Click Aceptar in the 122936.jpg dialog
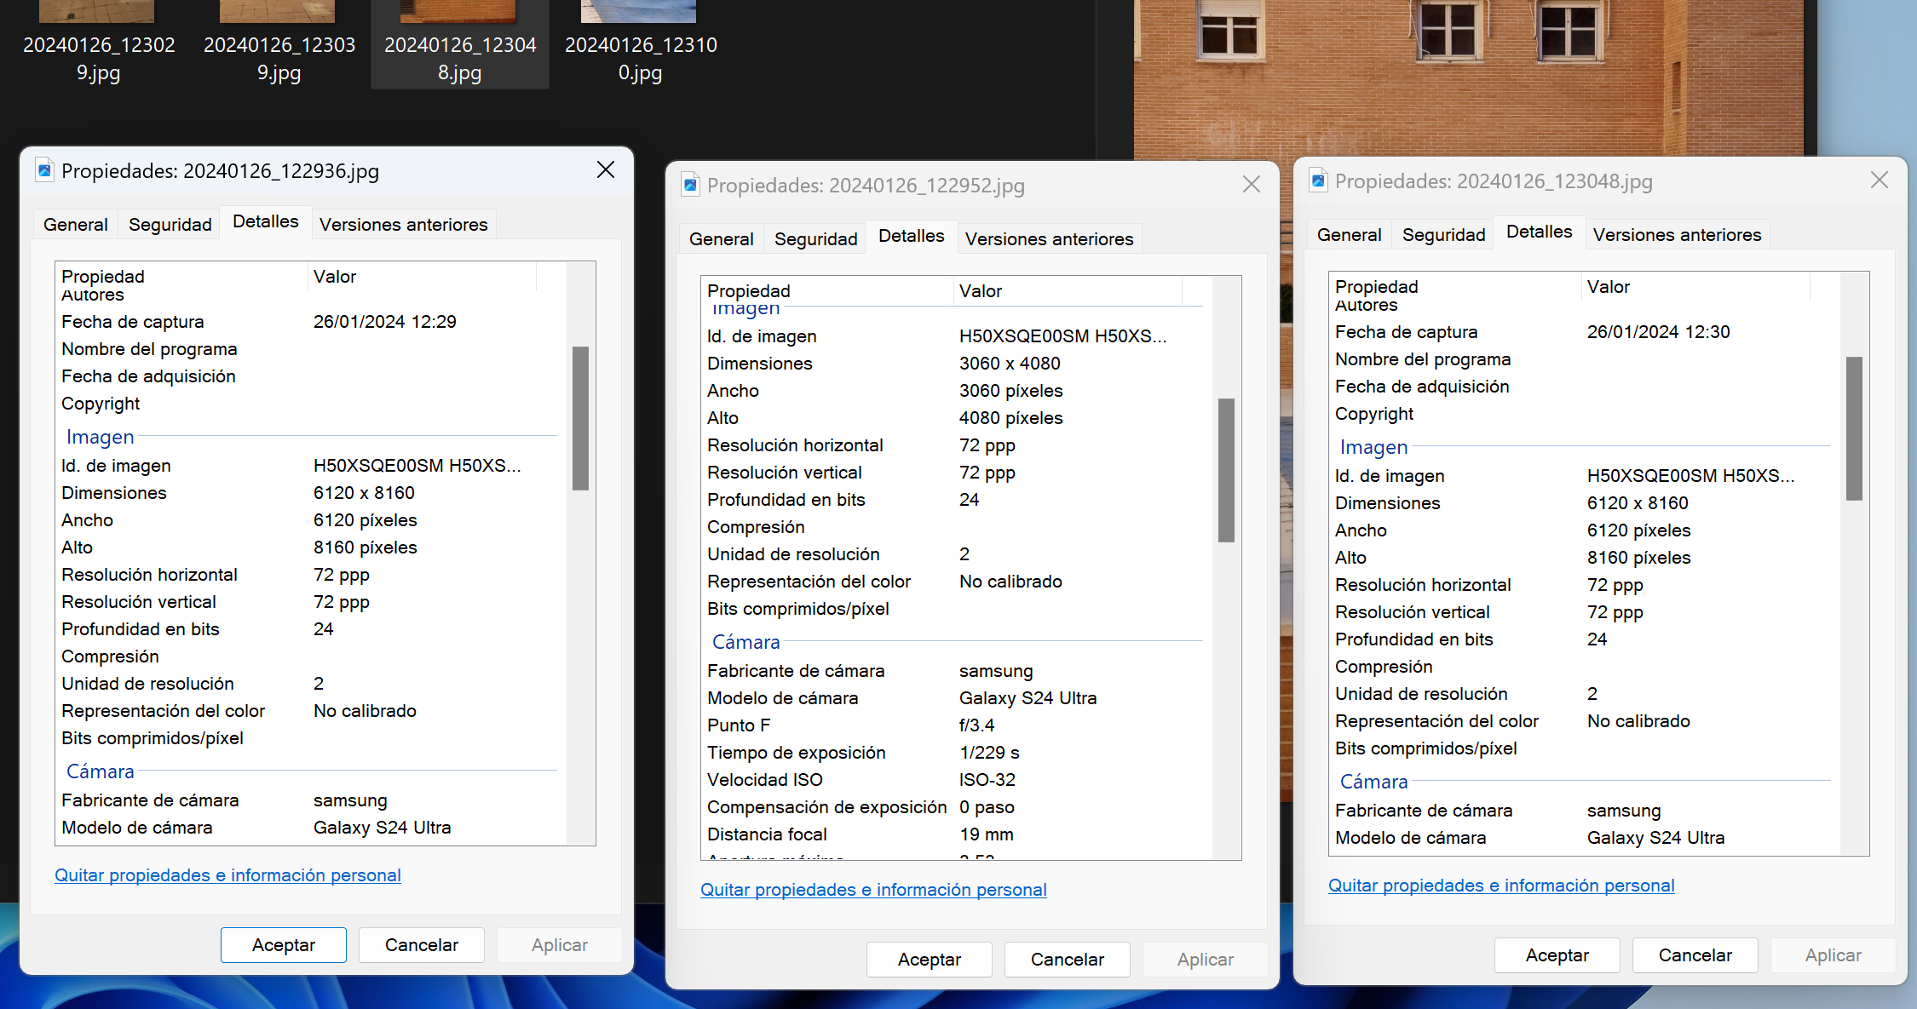The height and width of the screenshot is (1009, 1917). (x=283, y=945)
